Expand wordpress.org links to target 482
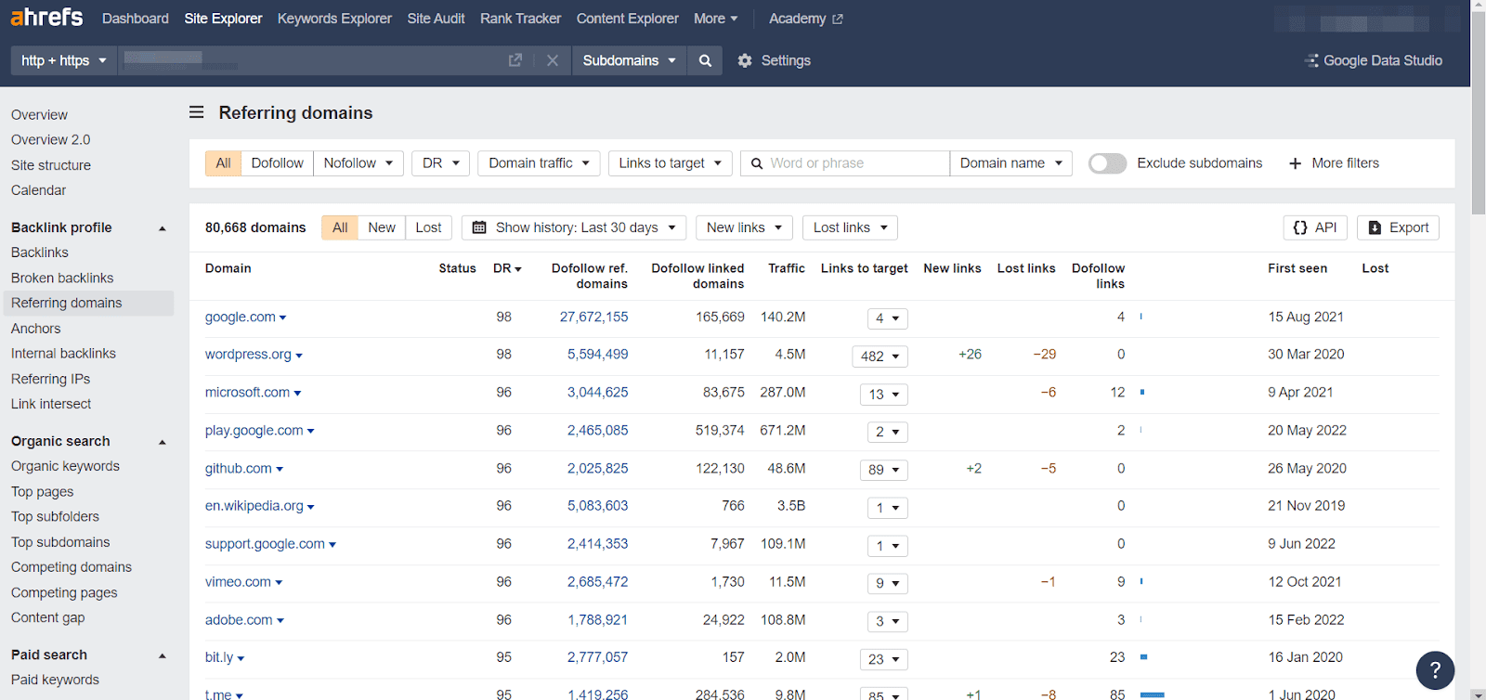This screenshot has width=1486, height=700. [x=880, y=356]
